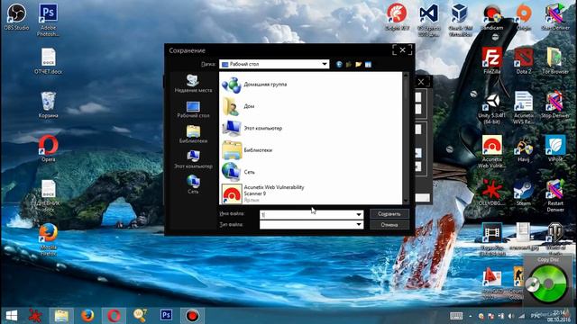
Task: Select the ДНЕВНИК docx desktop file
Action: [48, 195]
